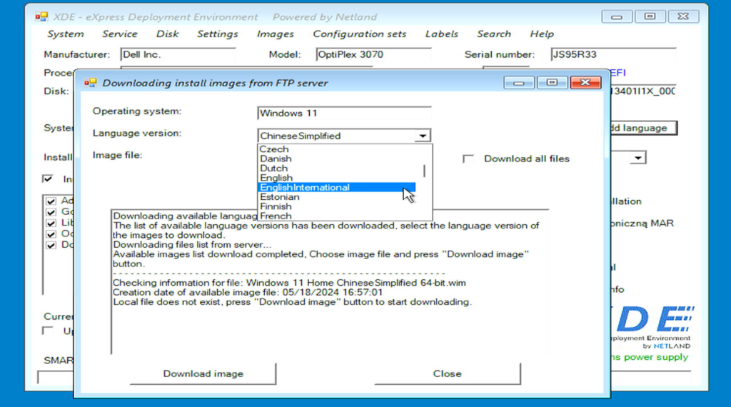This screenshot has height=407, width=731.
Task: Click the language list scrollbar thumb
Action: click(x=425, y=170)
